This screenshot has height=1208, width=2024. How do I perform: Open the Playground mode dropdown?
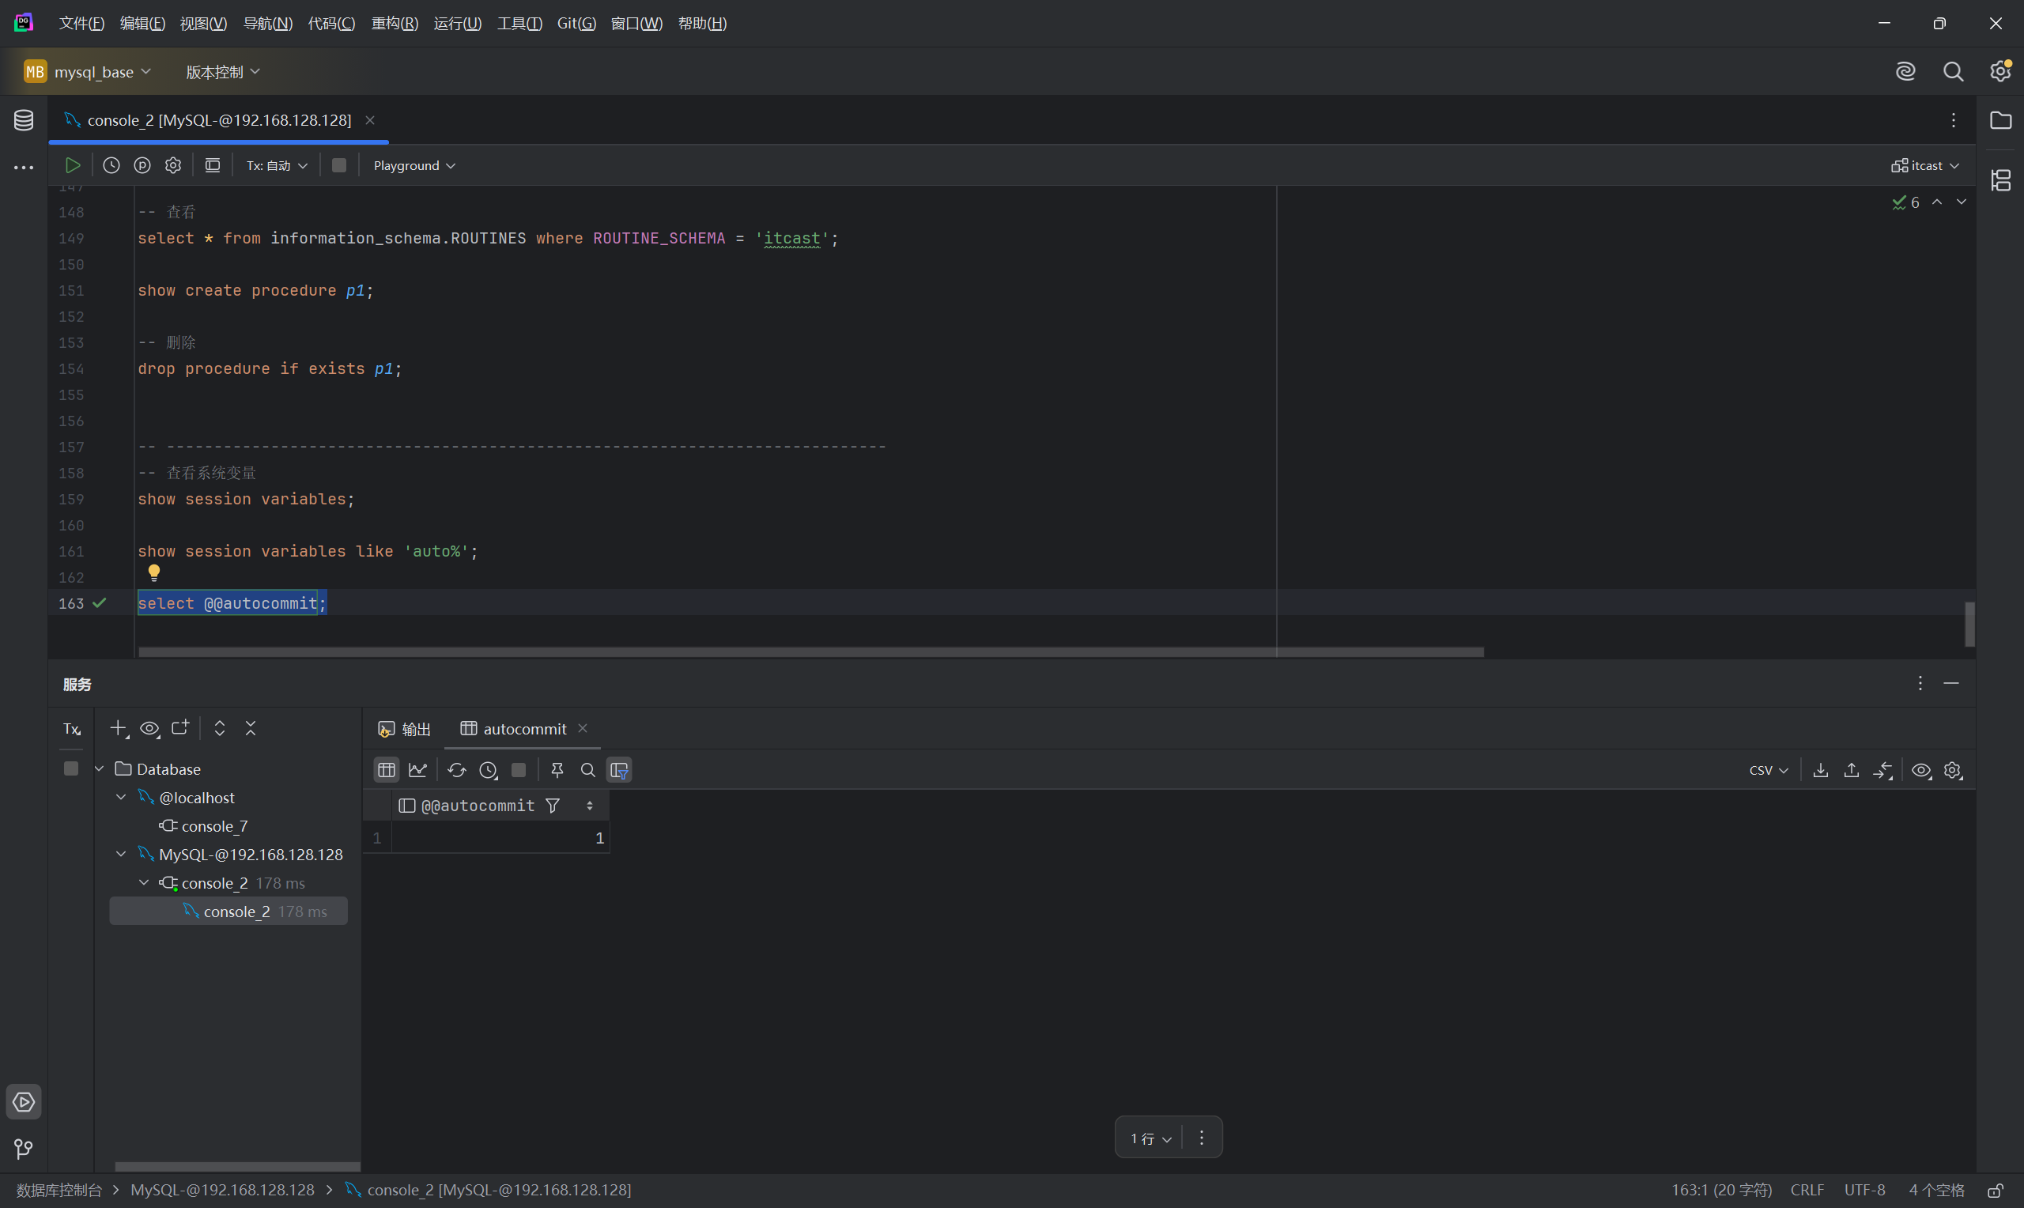click(413, 165)
